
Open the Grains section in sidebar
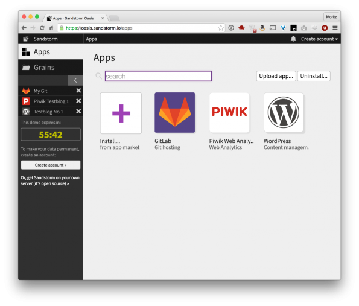pos(51,68)
